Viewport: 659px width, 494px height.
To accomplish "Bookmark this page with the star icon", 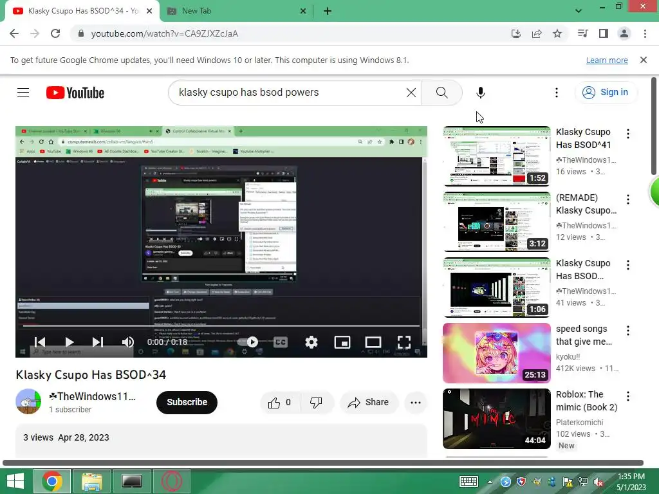I will pyautogui.click(x=557, y=33).
